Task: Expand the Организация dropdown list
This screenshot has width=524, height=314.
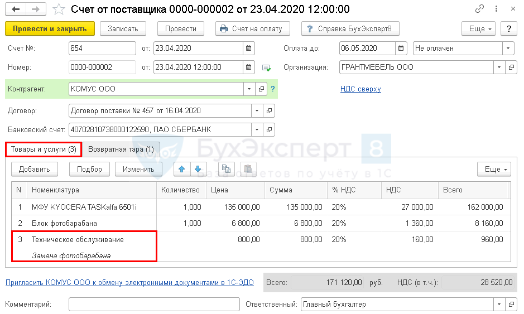Action: 498,67
